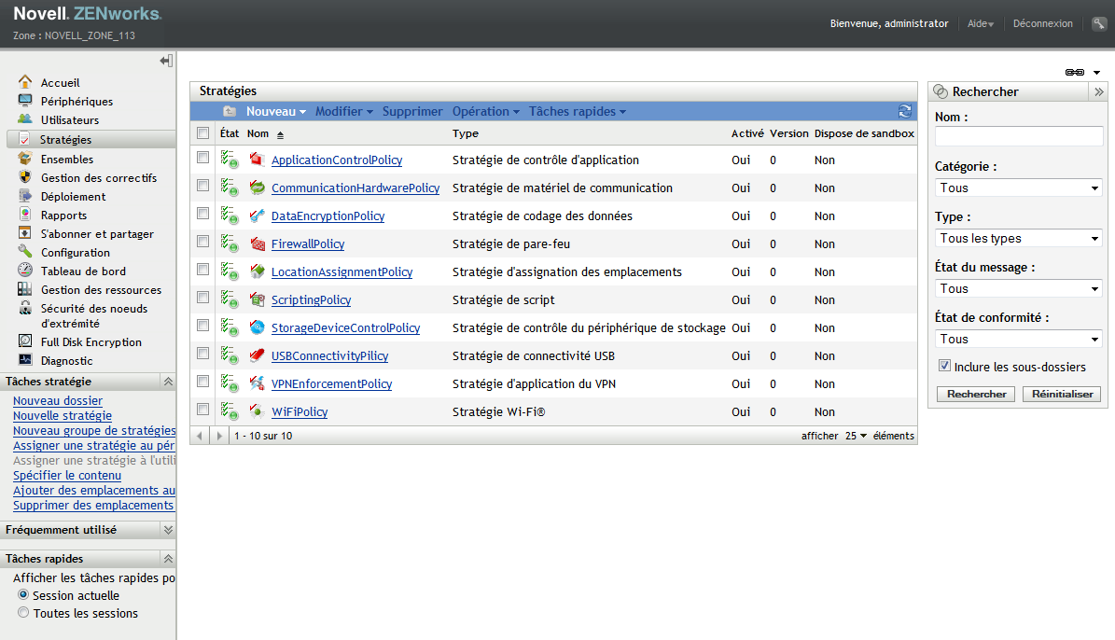Screen dimensions: 1115x640
Task: Click the Tableau de bord clock icon
Action: tap(25, 271)
